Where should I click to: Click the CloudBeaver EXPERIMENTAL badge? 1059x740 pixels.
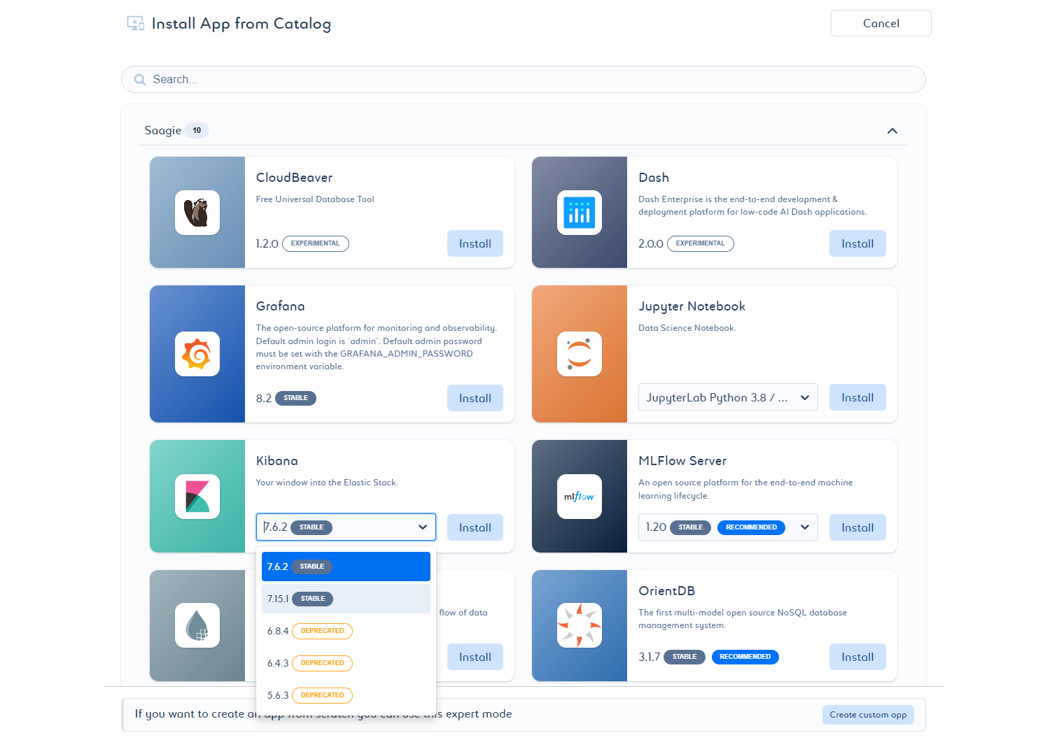click(316, 243)
